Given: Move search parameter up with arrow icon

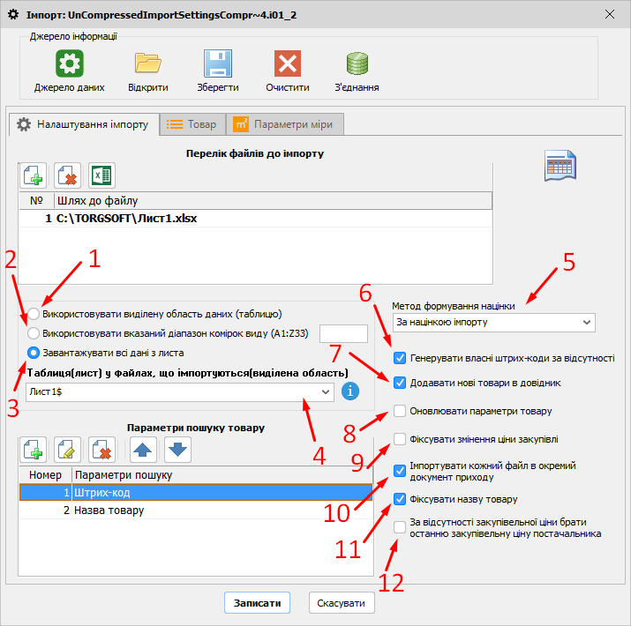Looking at the screenshot, I should [x=144, y=450].
